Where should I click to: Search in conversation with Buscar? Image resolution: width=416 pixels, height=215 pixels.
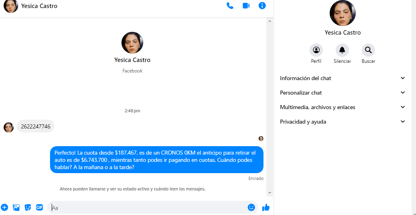tap(368, 50)
